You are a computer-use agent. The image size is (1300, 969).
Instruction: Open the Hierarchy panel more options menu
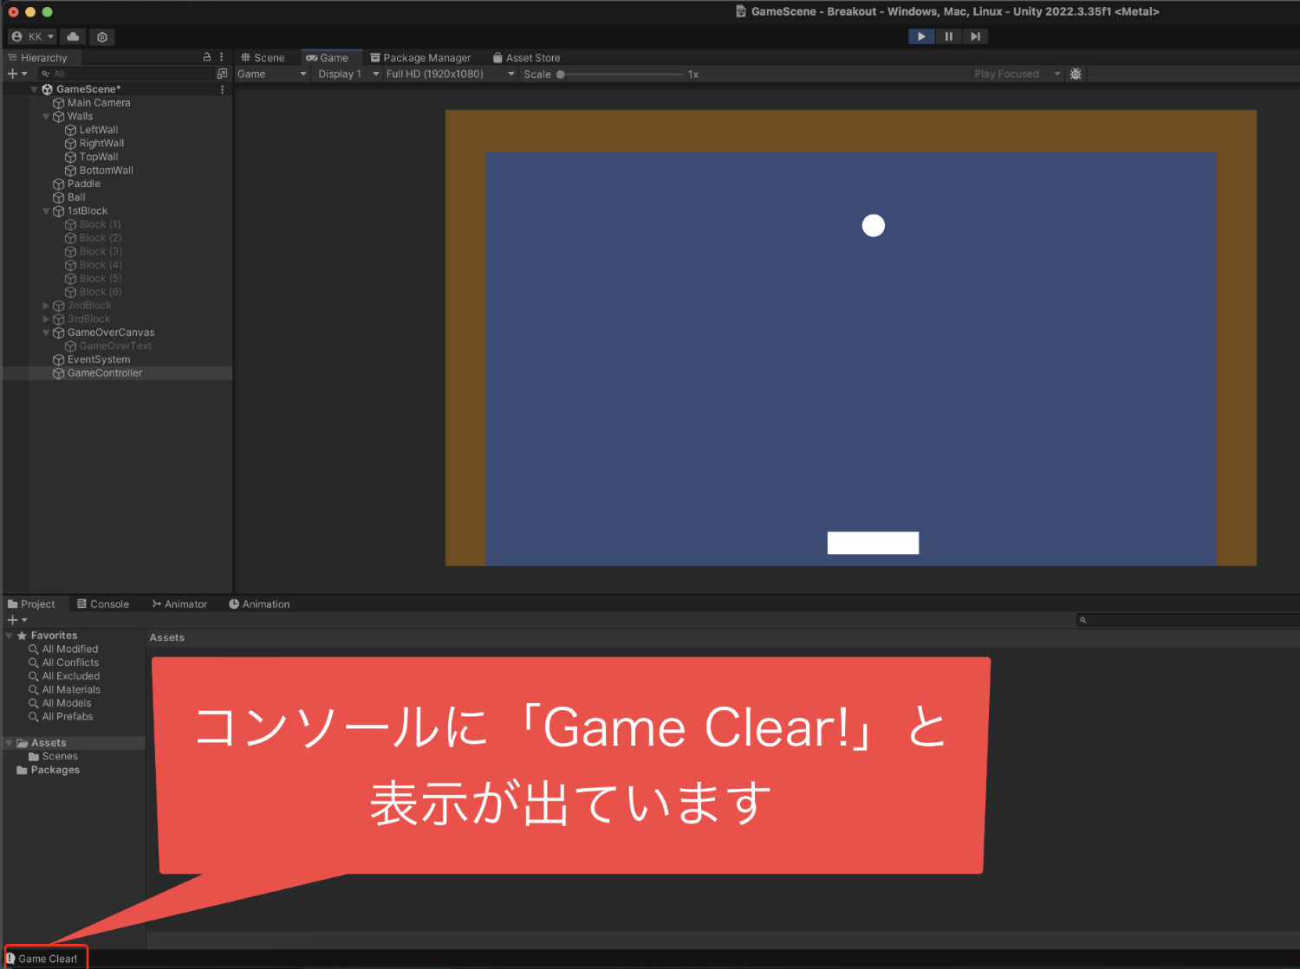coord(222,57)
